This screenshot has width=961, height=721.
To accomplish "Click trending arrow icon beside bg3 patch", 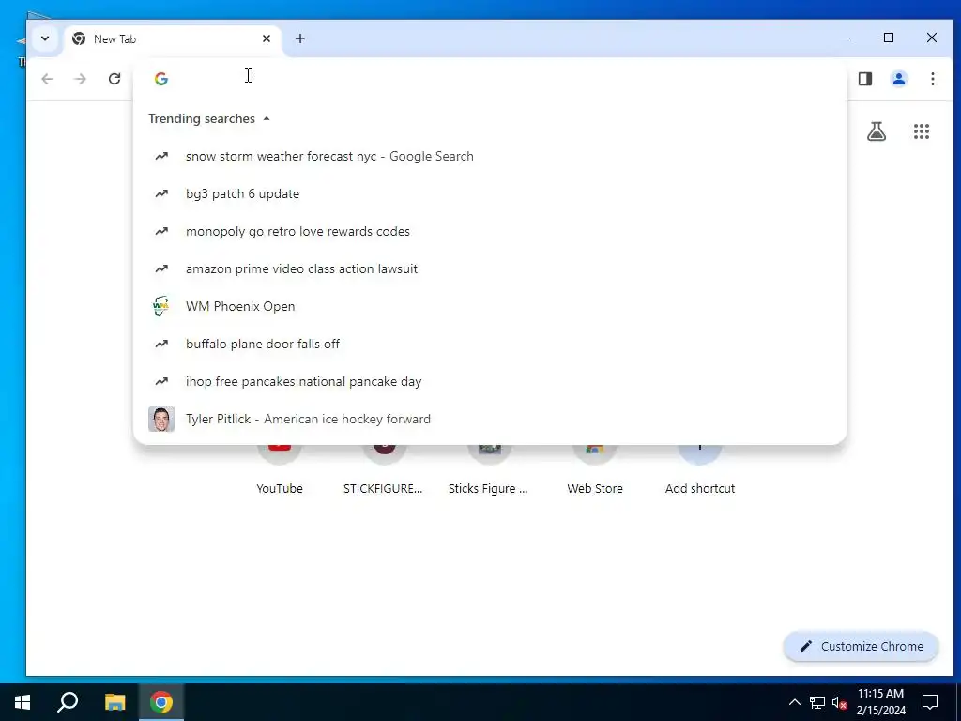I will point(161,193).
